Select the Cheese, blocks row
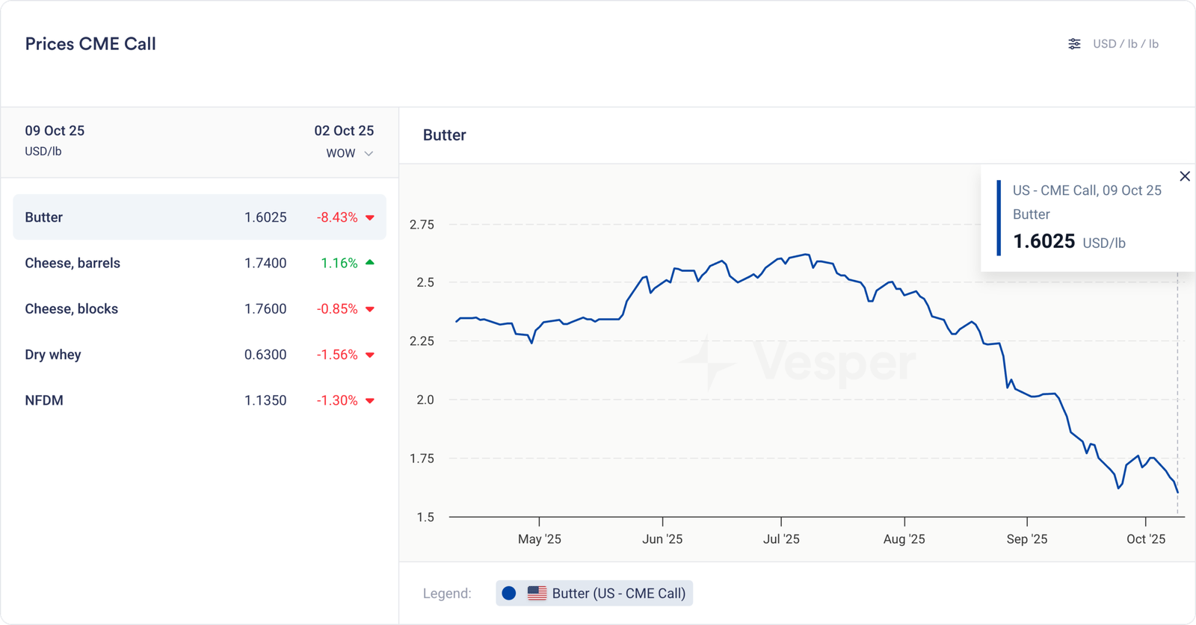 (199, 309)
